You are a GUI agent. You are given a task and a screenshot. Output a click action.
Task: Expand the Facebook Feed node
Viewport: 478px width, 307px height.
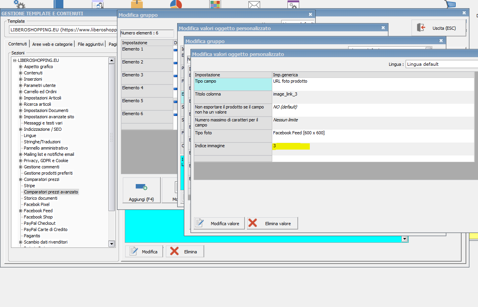[x=21, y=211]
